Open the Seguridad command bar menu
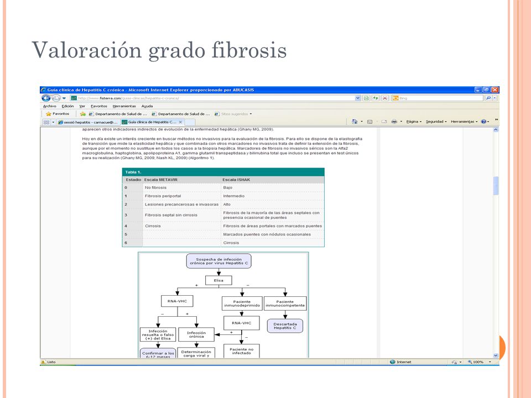 436,122
